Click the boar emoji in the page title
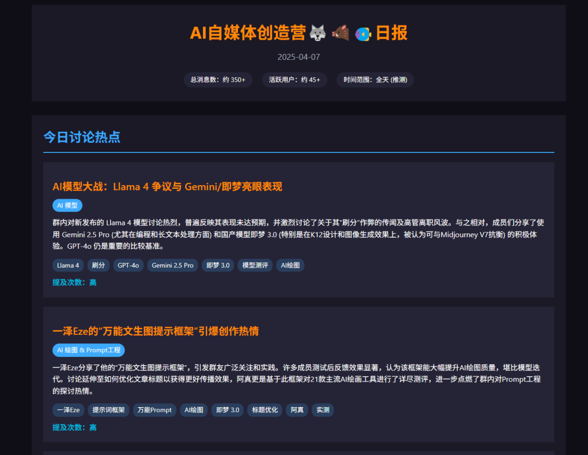The image size is (588, 455). 339,33
